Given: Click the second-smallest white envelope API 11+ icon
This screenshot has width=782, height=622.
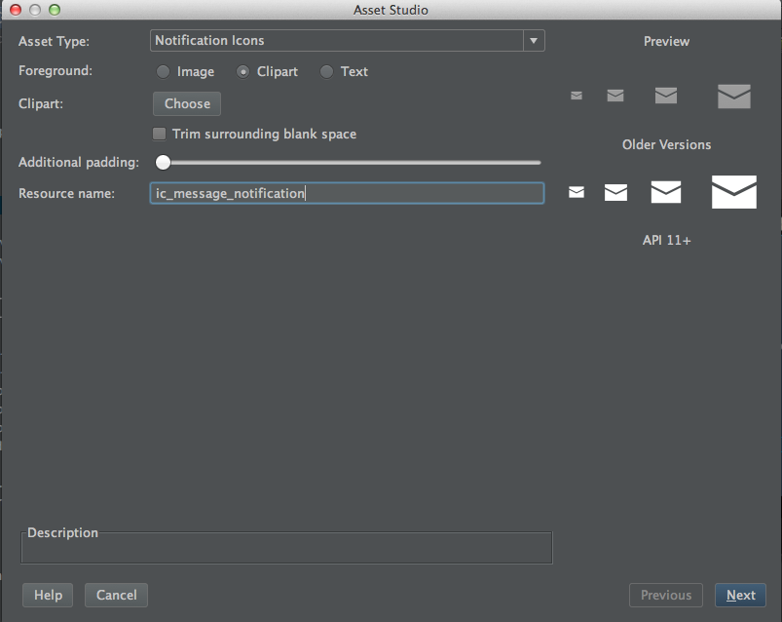Looking at the screenshot, I should click(615, 192).
